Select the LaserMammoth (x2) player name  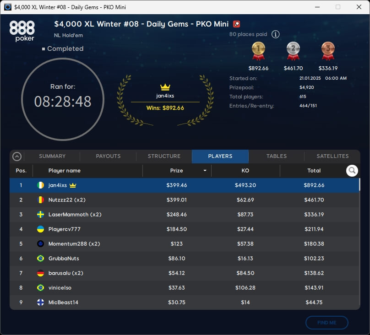75,214
